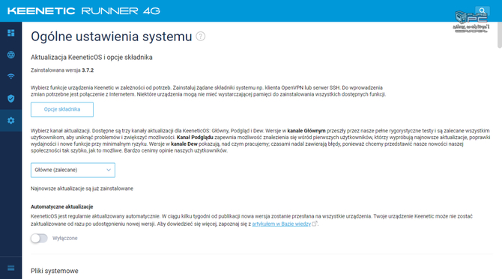Screen dimensions: 502x279
Task: Open the dashboard icon in sidebar
Action: pos(11,33)
